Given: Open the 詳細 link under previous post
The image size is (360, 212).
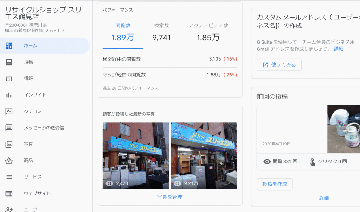Looking at the screenshot, I should point(324,198).
